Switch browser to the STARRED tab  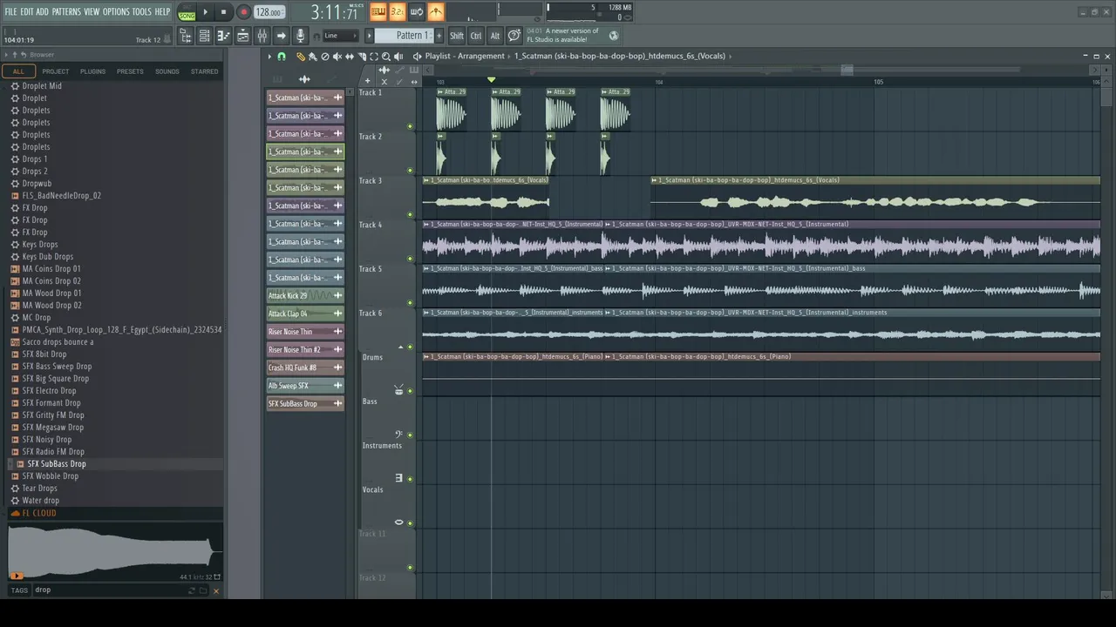[x=204, y=71]
